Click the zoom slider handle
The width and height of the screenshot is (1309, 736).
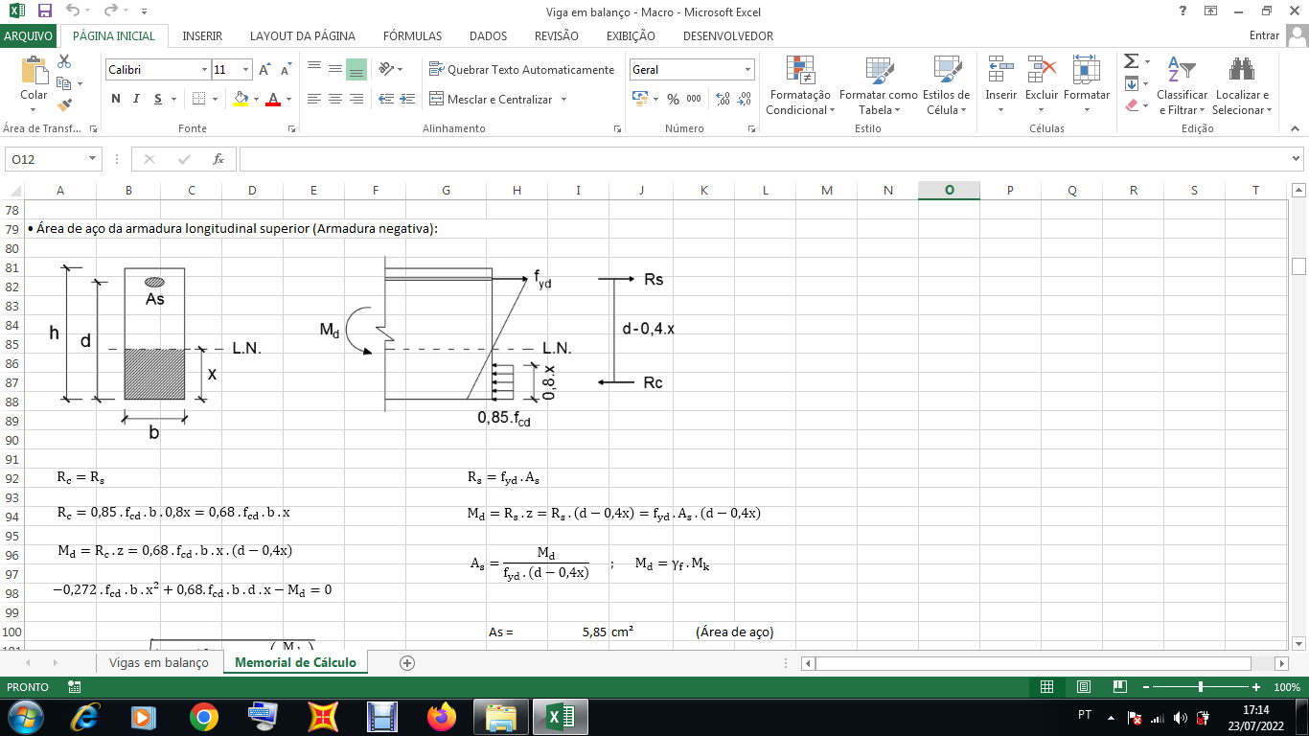tap(1201, 687)
